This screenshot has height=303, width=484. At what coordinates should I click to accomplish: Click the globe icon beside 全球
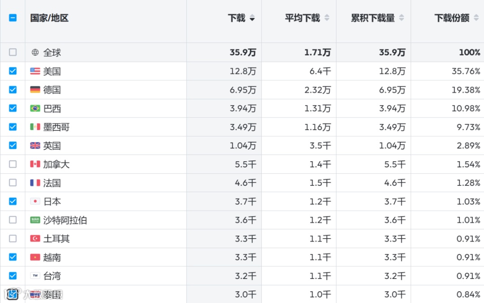click(35, 52)
